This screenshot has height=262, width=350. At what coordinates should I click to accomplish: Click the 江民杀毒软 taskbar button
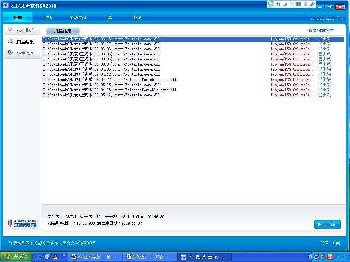click(204, 257)
